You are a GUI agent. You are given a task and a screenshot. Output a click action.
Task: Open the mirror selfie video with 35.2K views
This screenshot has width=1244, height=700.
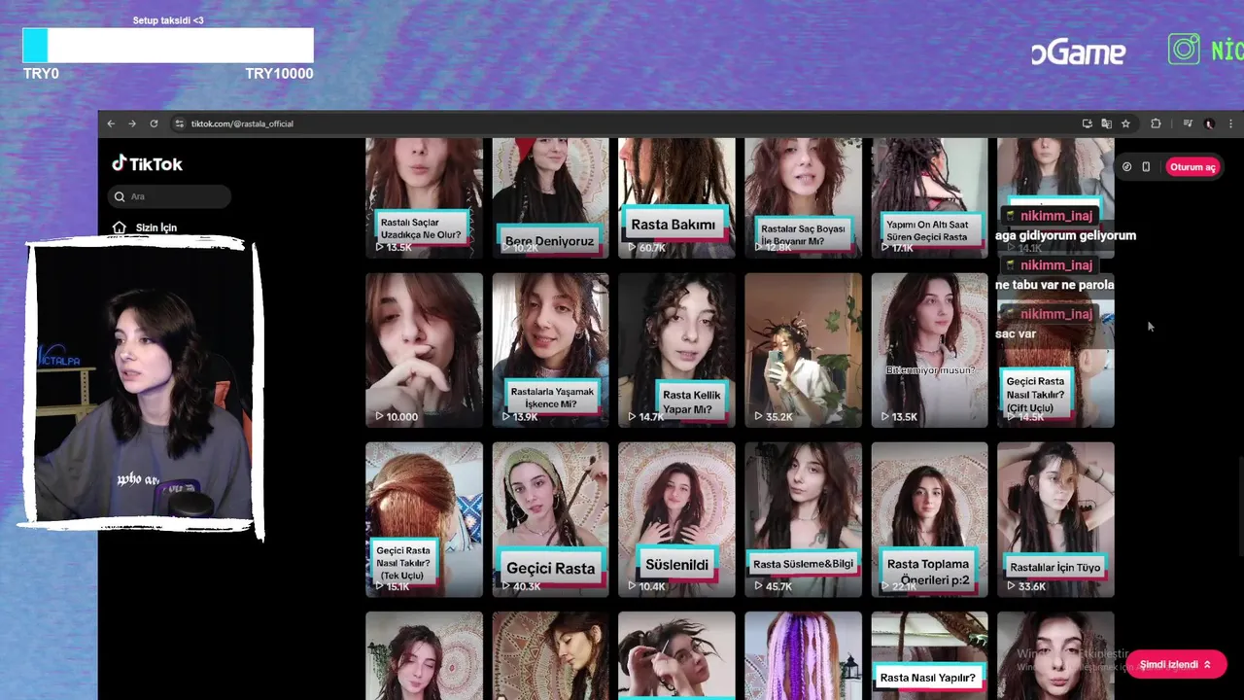point(803,350)
